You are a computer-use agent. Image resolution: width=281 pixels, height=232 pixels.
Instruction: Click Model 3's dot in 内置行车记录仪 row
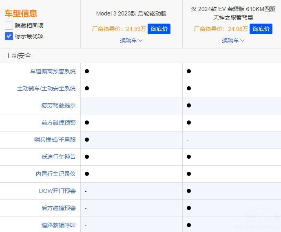[x=87, y=174]
